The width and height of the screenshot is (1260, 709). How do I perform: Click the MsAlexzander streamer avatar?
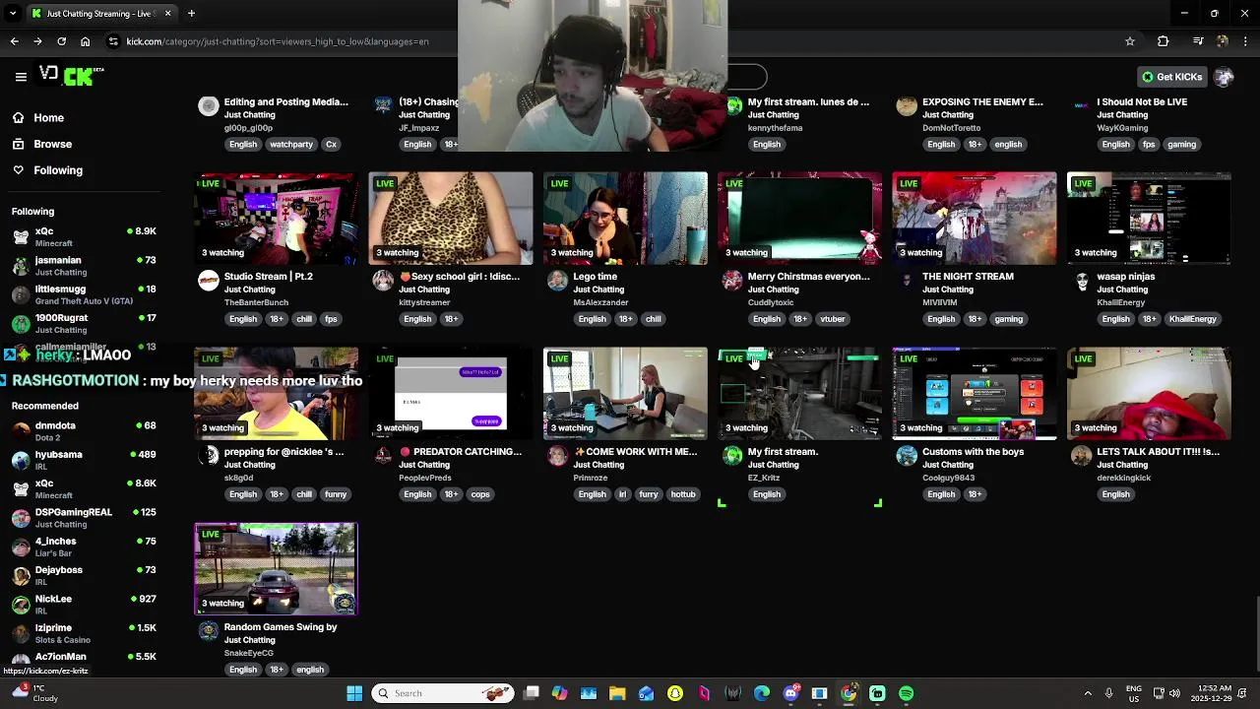click(x=557, y=282)
